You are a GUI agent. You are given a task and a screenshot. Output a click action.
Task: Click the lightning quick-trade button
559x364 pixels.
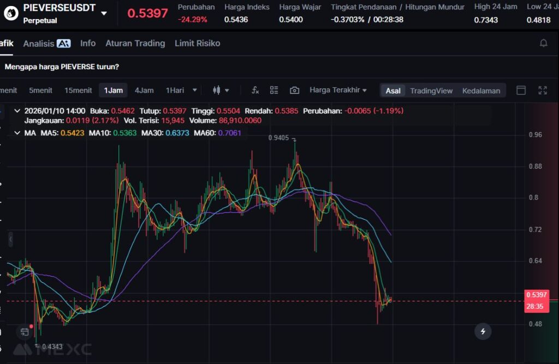(x=483, y=331)
